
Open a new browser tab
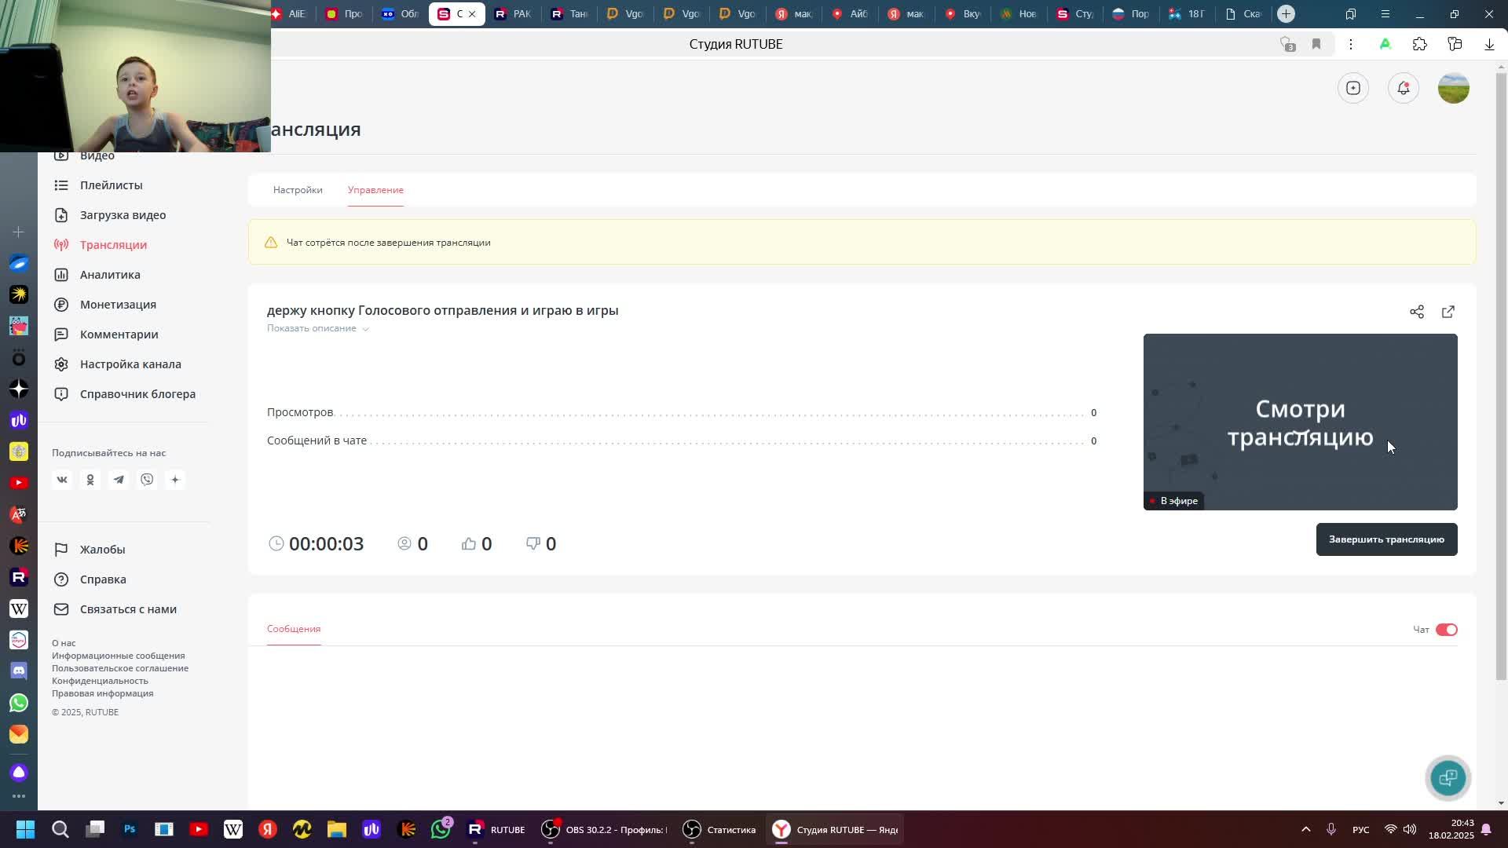coord(1286,13)
